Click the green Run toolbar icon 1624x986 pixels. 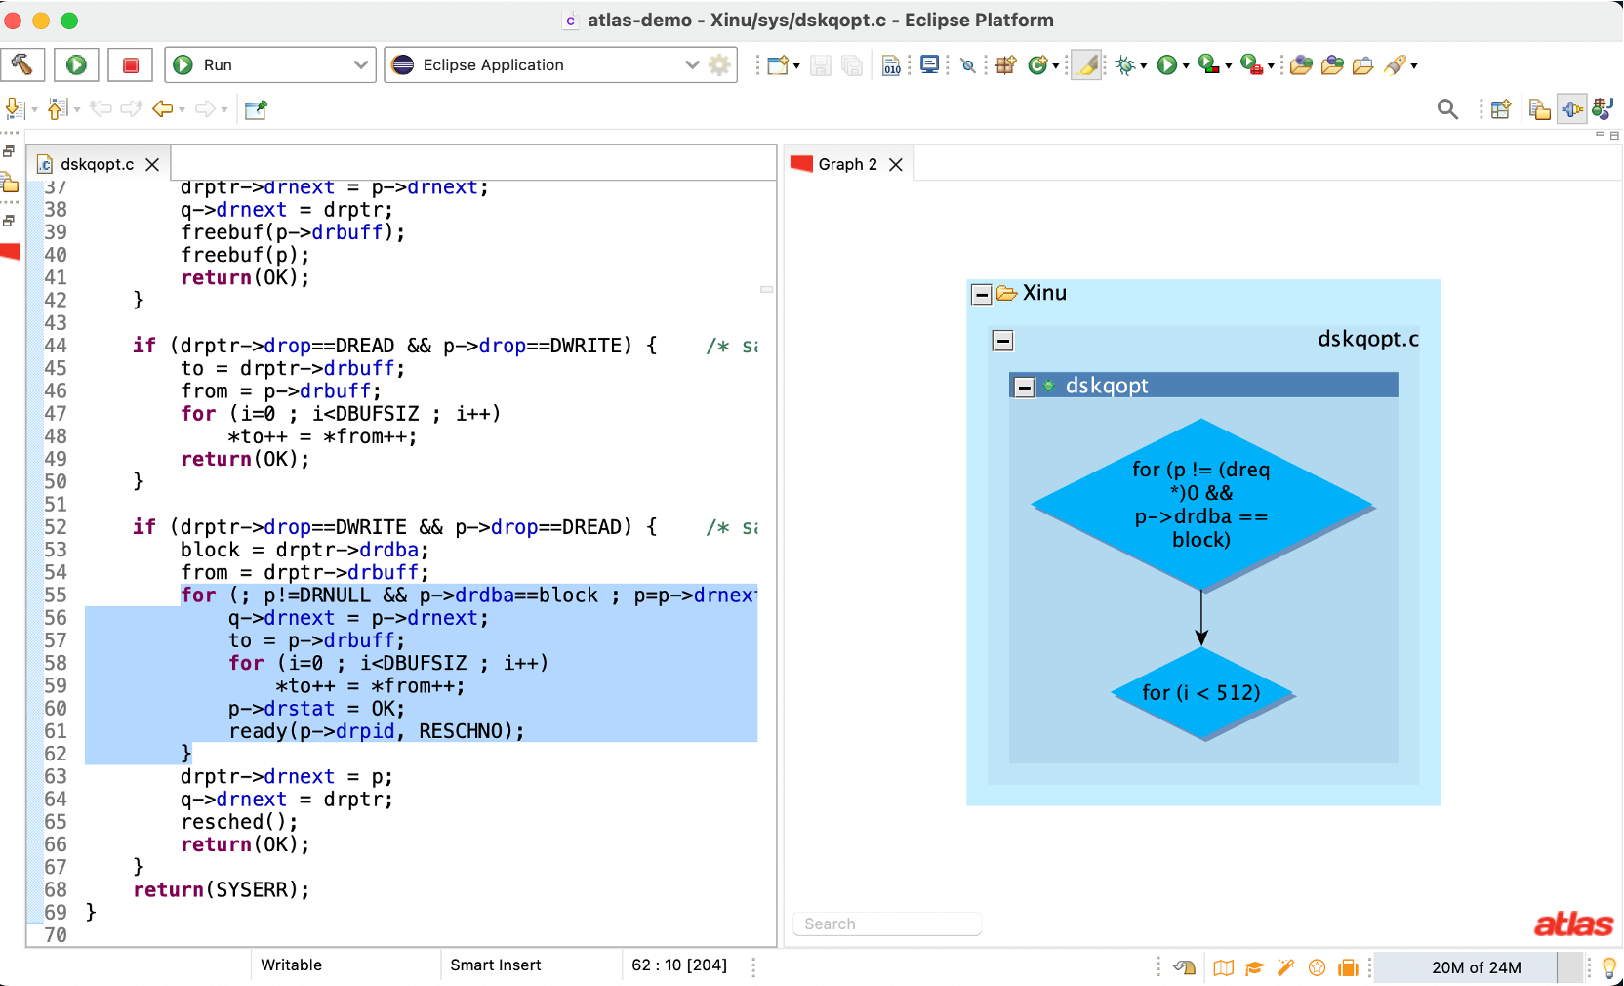1167,65
